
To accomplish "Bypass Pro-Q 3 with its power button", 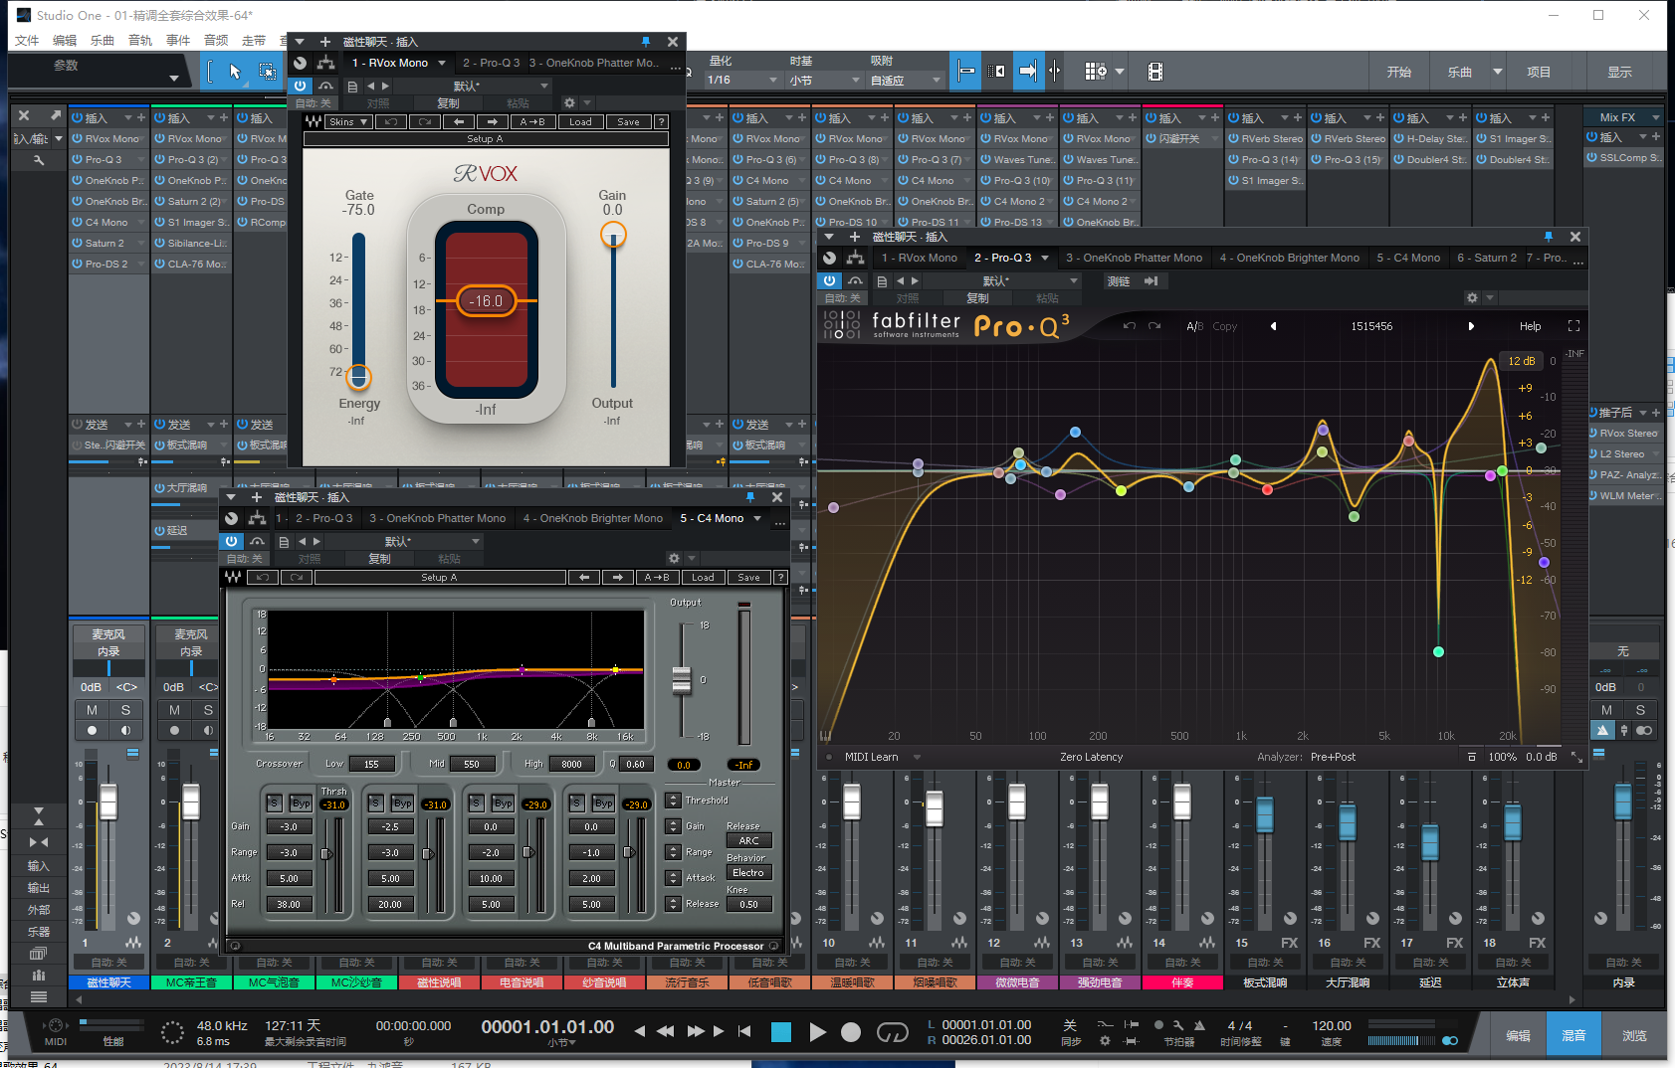I will [x=829, y=281].
